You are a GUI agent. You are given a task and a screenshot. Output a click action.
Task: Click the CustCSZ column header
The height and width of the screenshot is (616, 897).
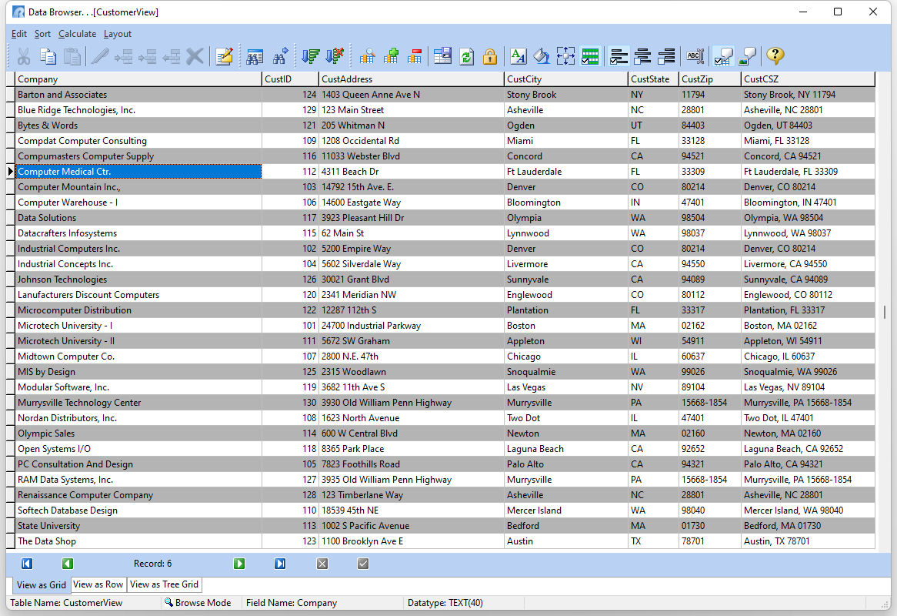click(x=808, y=79)
